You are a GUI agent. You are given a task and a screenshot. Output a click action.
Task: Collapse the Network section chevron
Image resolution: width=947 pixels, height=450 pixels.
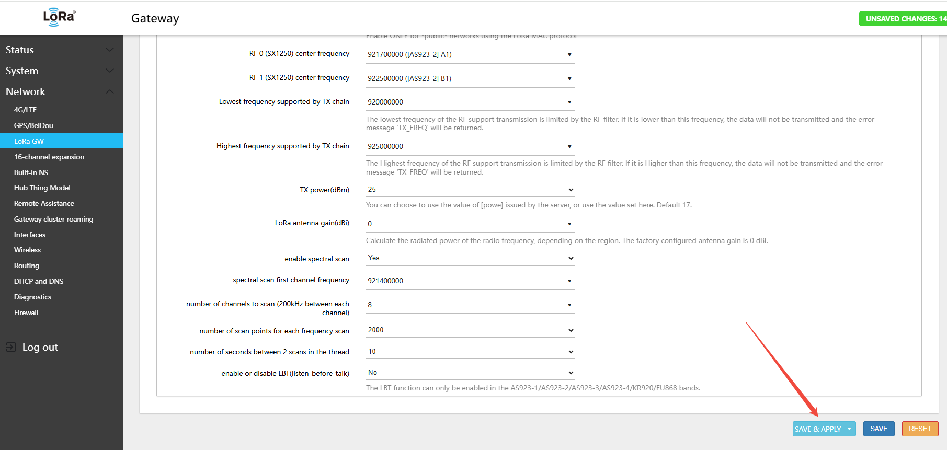pyautogui.click(x=110, y=91)
